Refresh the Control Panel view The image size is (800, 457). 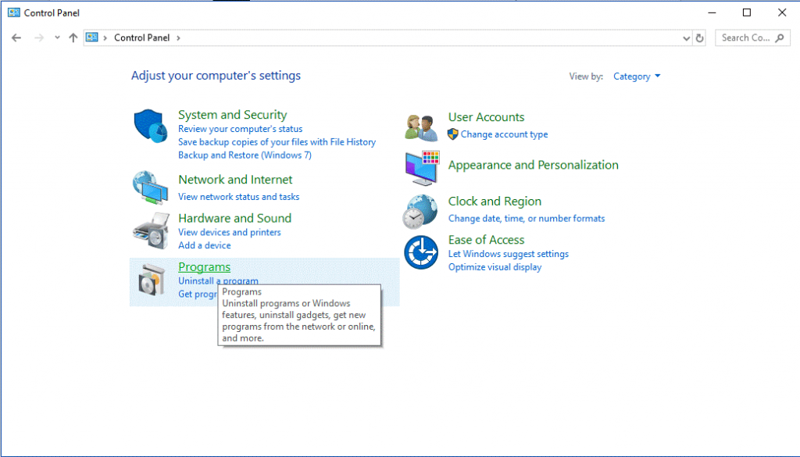(x=699, y=37)
